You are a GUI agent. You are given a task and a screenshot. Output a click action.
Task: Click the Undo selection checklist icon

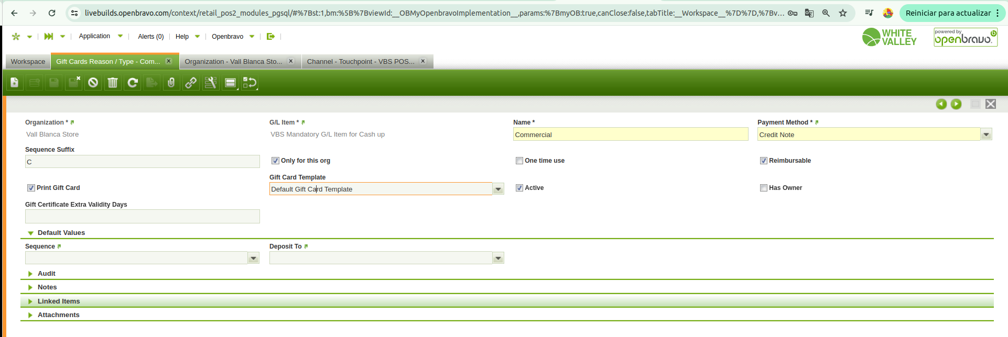click(x=250, y=83)
